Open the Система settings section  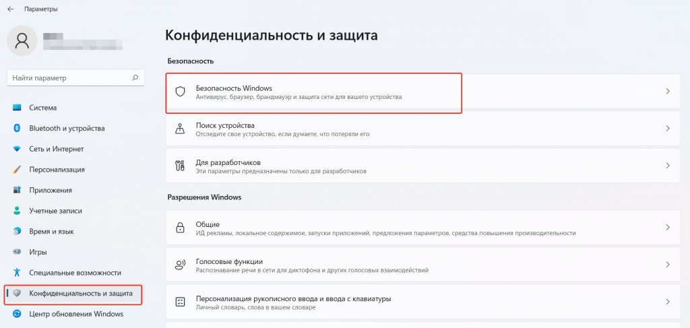coord(74,108)
